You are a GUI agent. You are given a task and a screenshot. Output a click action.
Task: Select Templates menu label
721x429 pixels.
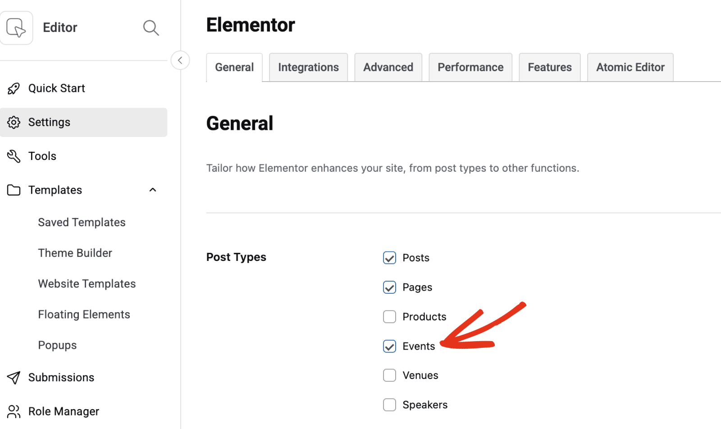[55, 190]
